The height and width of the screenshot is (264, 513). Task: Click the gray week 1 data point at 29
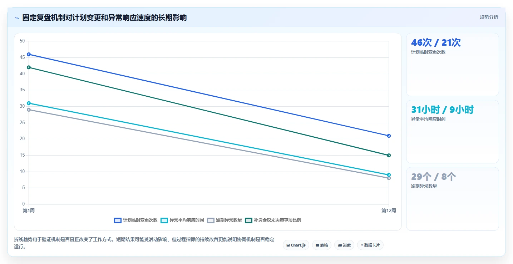(29, 110)
